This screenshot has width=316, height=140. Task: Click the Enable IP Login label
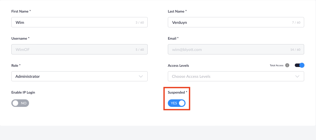23,92
